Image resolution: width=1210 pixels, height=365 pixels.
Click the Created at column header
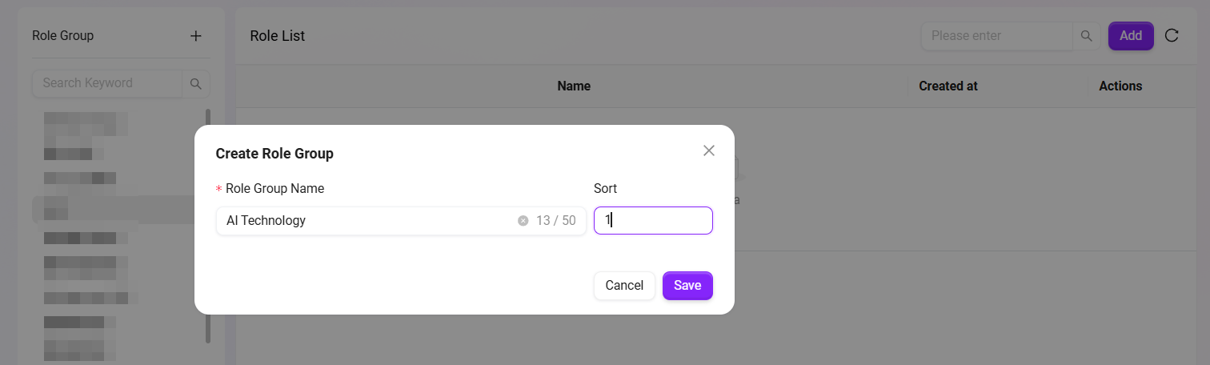[x=948, y=86]
